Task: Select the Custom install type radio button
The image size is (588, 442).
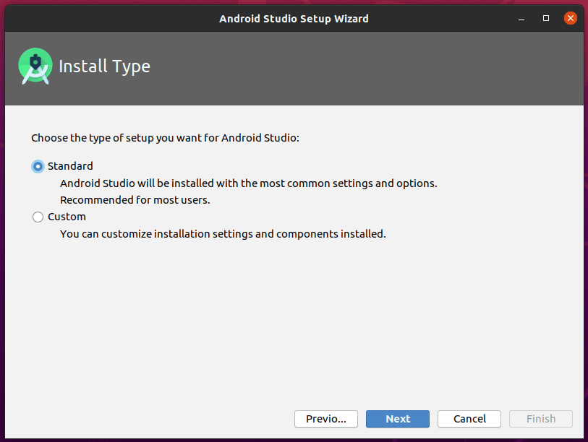Action: point(38,217)
